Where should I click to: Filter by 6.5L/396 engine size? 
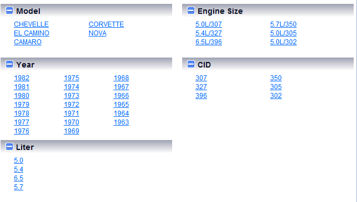pos(209,42)
